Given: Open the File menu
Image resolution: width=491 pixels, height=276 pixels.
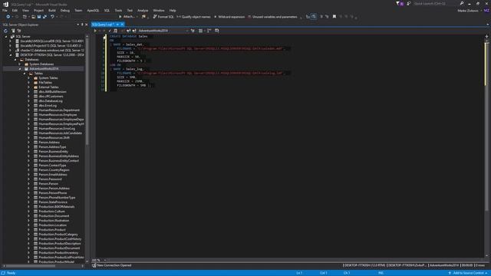Looking at the screenshot, I should coord(5,10).
